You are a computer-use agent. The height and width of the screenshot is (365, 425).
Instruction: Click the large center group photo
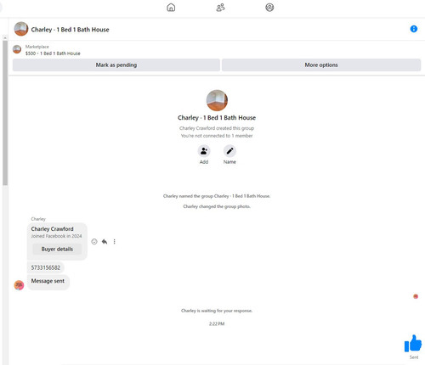(217, 100)
